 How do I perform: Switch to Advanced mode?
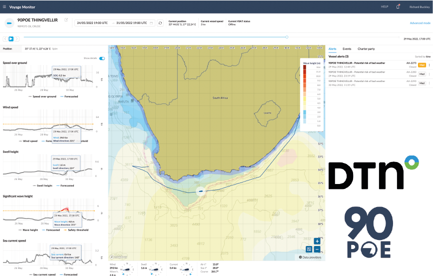tap(420, 23)
